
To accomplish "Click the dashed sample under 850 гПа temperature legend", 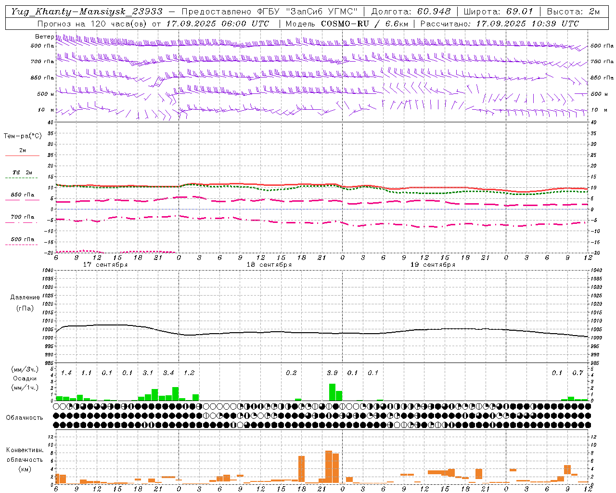I will (22, 200).
